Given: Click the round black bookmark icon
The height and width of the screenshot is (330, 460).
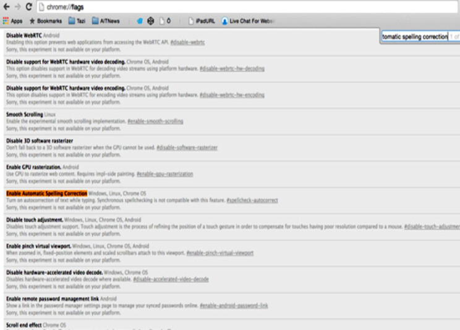Looking at the screenshot, I should 150,21.
